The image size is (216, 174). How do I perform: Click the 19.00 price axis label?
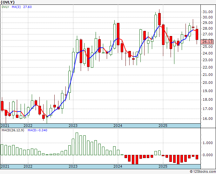pos(208,91)
